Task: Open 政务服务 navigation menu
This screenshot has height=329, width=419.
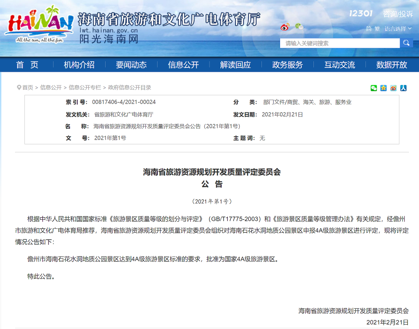Action: pos(287,65)
